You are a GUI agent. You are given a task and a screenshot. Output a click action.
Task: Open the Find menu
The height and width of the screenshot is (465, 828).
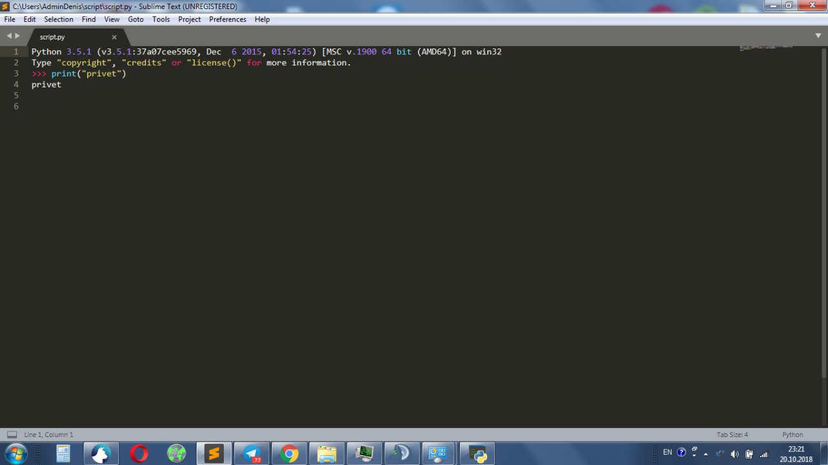tap(89, 19)
